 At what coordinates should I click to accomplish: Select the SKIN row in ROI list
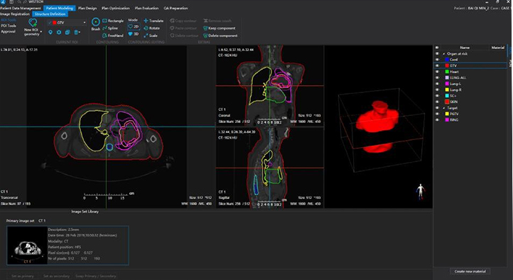[x=470, y=102]
